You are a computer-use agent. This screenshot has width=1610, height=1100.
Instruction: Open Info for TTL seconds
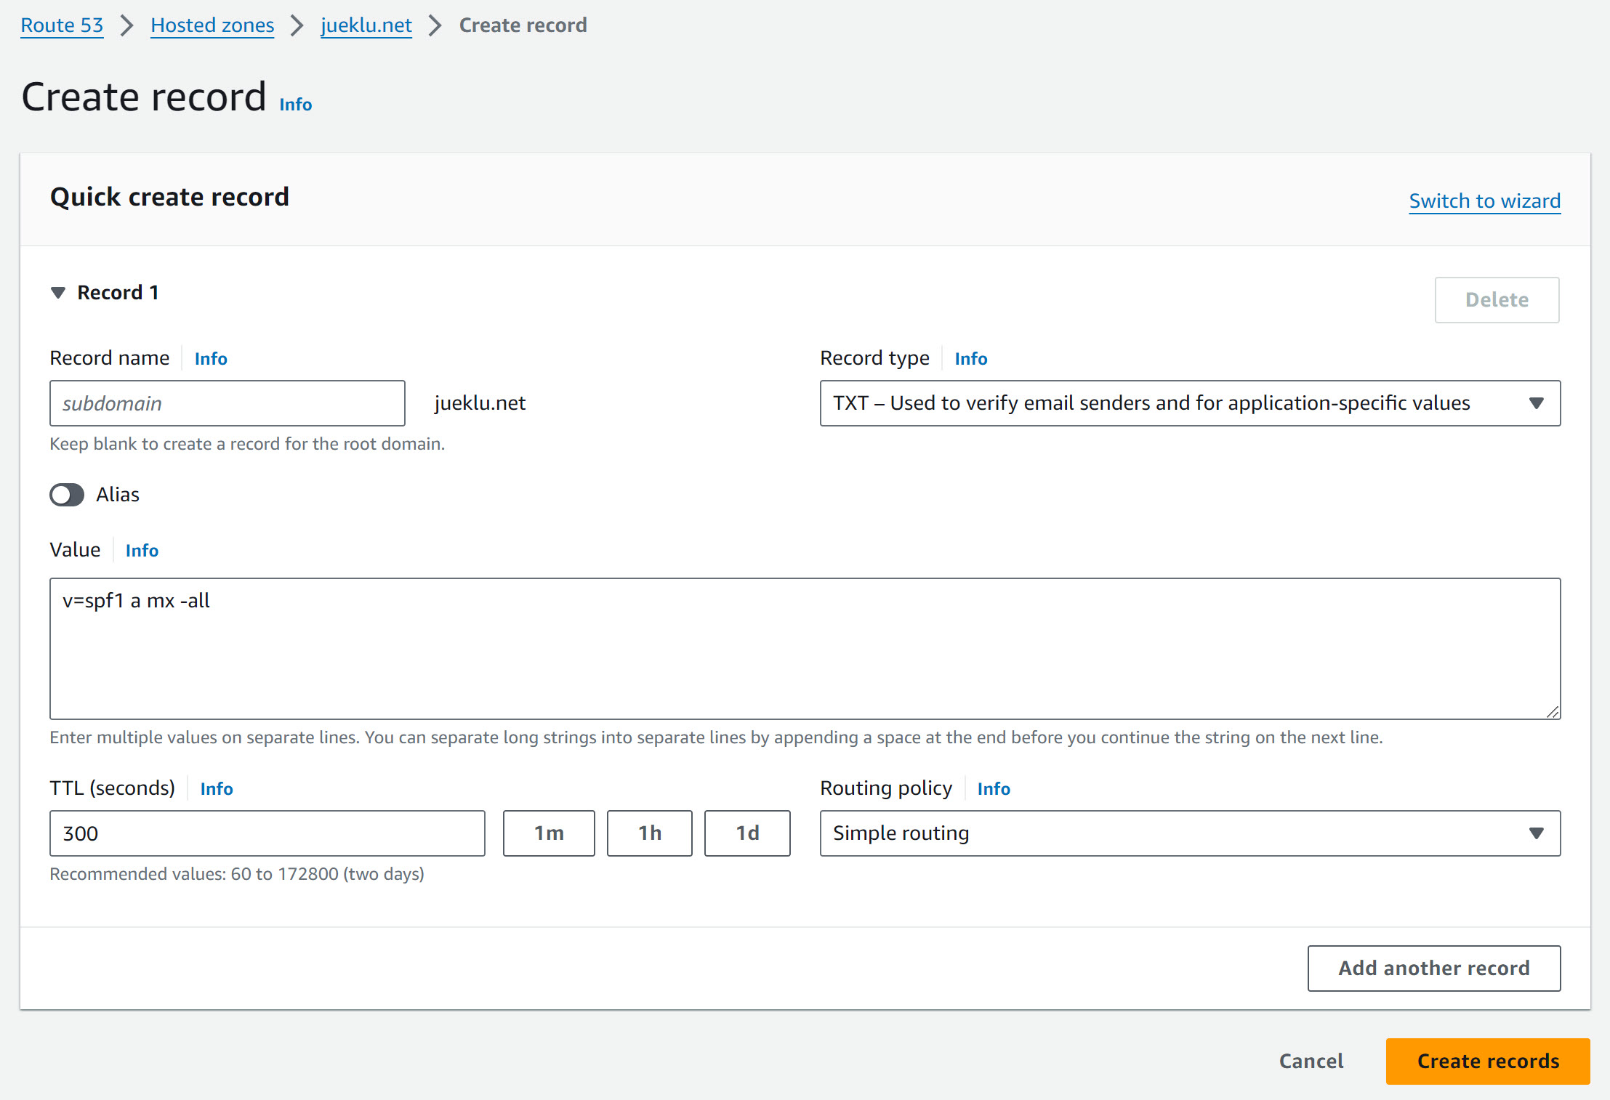217,789
